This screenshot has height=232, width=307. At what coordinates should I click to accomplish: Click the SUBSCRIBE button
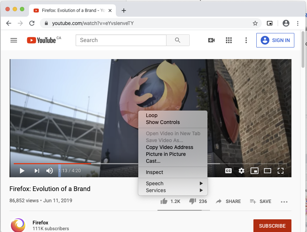272,226
